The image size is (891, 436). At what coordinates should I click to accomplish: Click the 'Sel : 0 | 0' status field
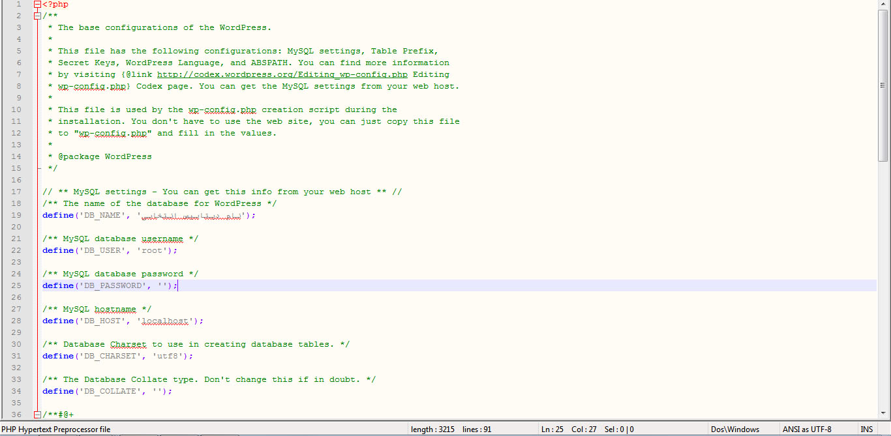click(x=618, y=429)
